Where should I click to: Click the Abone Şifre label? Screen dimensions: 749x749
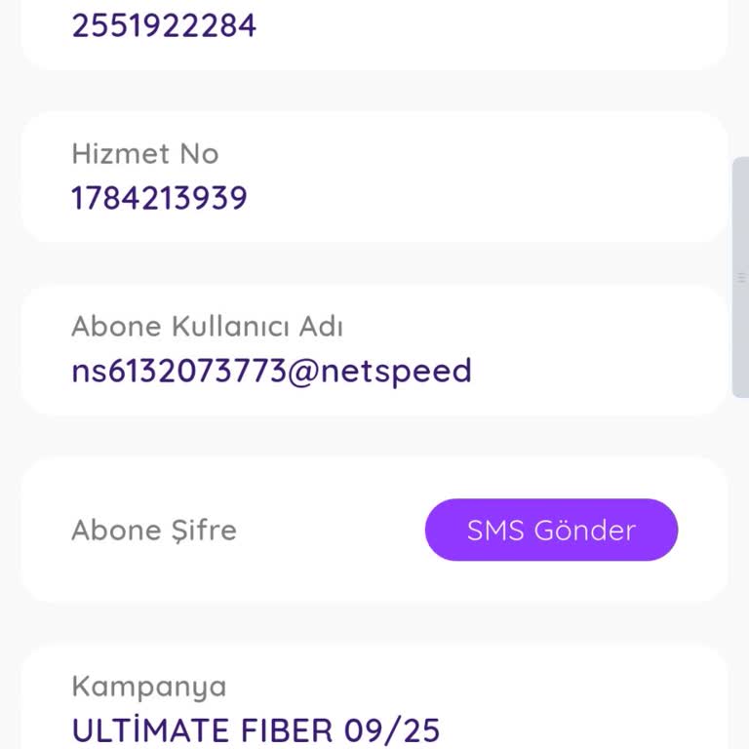pos(154,531)
